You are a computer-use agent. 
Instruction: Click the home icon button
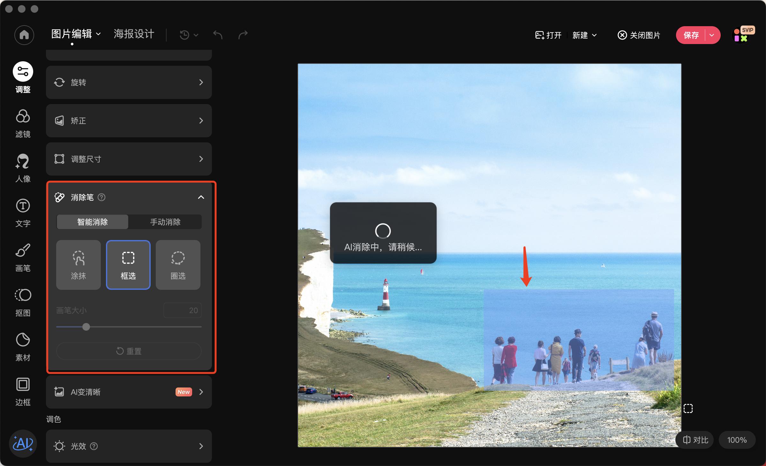point(24,35)
